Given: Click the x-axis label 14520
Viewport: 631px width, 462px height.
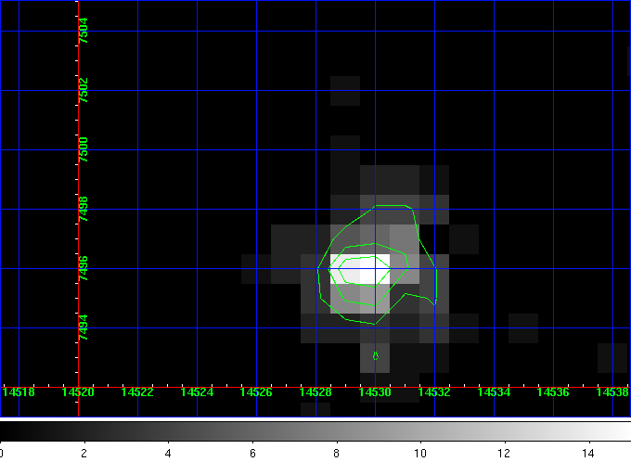Looking at the screenshot, I should [x=78, y=392].
